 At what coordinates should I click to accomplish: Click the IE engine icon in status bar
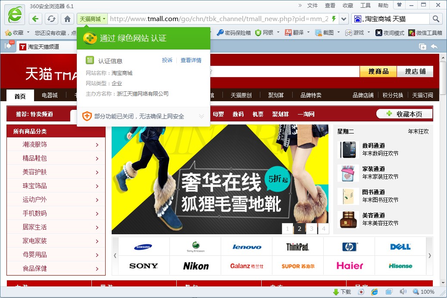(x=375, y=292)
